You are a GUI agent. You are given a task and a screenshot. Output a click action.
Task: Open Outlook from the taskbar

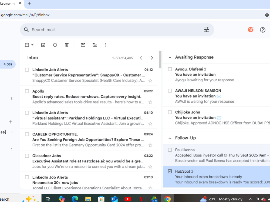(114, 199)
